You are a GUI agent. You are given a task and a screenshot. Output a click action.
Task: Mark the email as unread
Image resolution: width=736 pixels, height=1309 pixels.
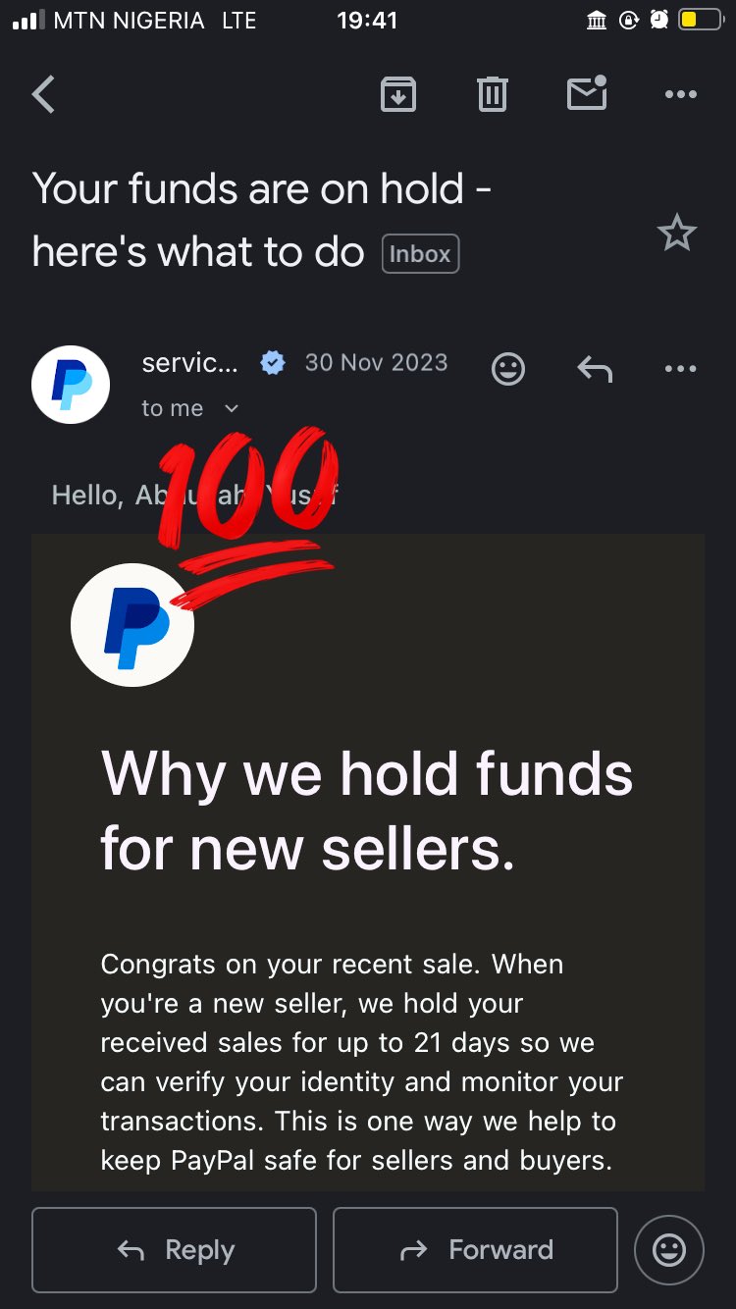coord(587,94)
